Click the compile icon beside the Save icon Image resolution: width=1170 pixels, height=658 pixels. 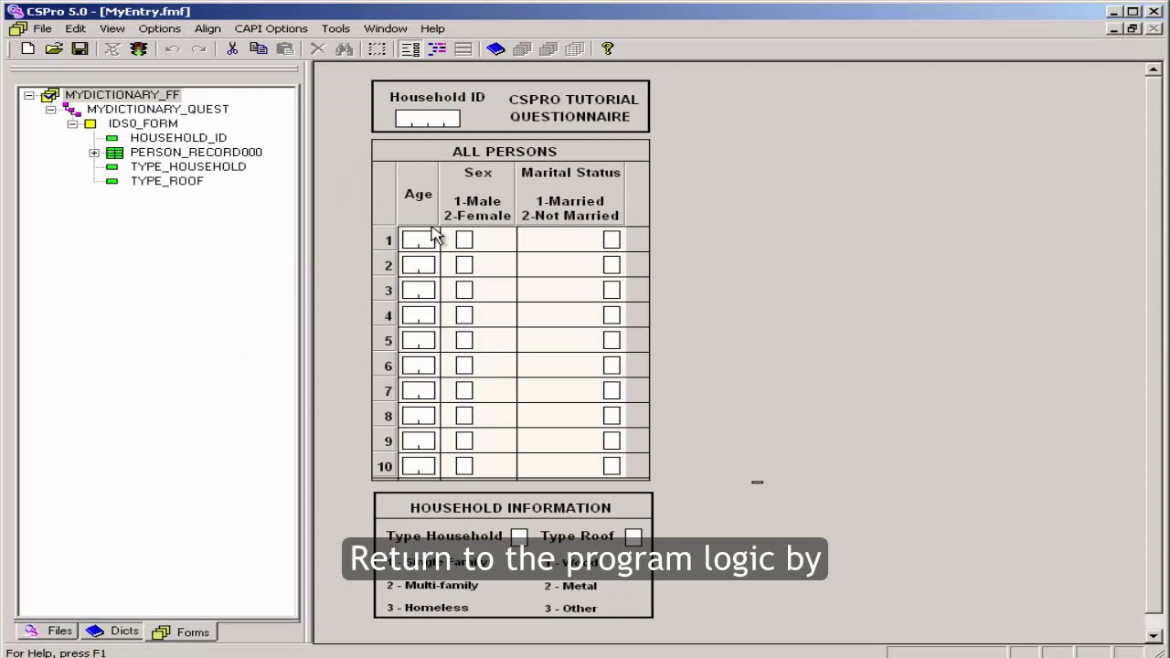pyautogui.click(x=112, y=49)
